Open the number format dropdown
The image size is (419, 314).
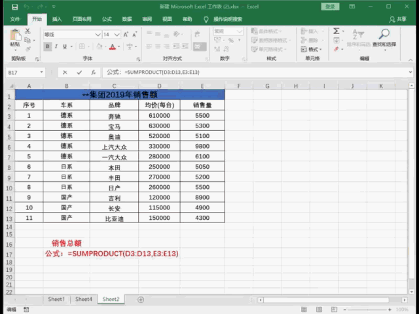(x=240, y=31)
